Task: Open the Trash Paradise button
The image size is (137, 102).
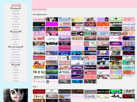Action: (52, 29)
